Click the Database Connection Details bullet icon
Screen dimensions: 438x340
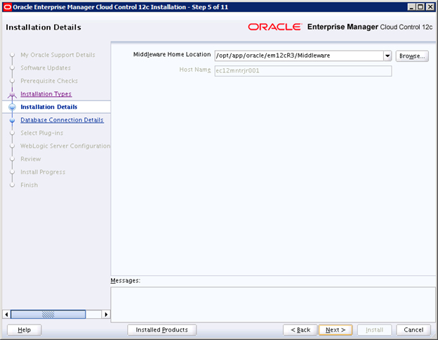(12, 121)
